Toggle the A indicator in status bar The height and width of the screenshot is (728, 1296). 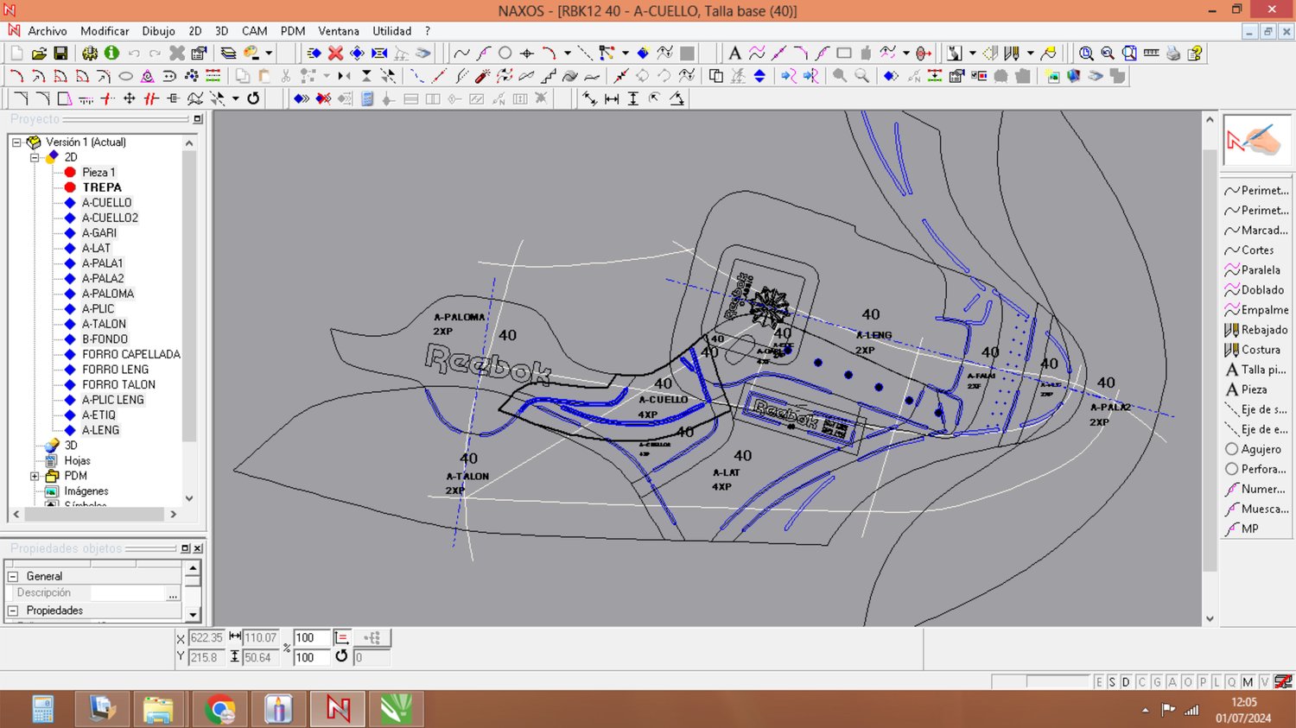tap(1172, 682)
